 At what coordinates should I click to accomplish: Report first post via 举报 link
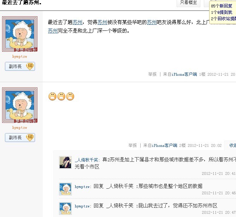coord(152,74)
